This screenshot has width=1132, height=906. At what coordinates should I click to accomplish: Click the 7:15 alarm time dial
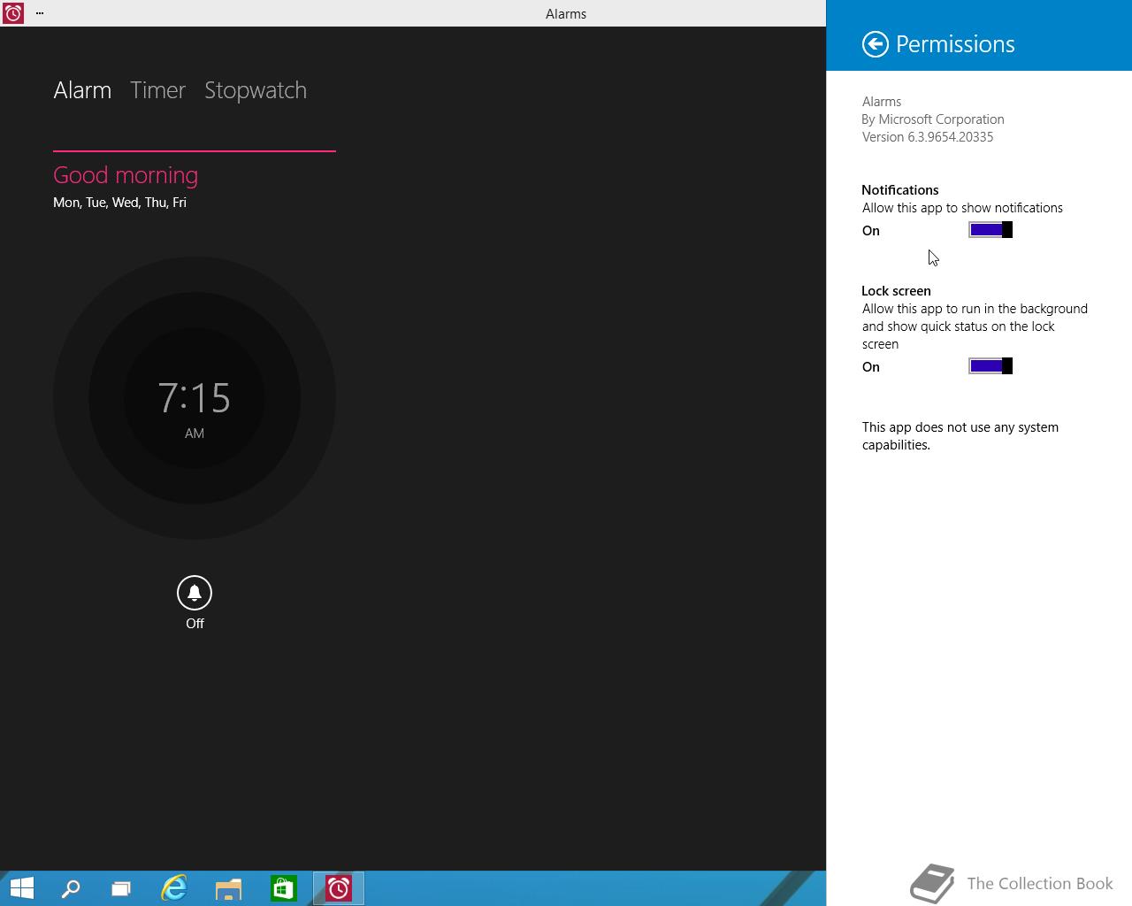(195, 398)
